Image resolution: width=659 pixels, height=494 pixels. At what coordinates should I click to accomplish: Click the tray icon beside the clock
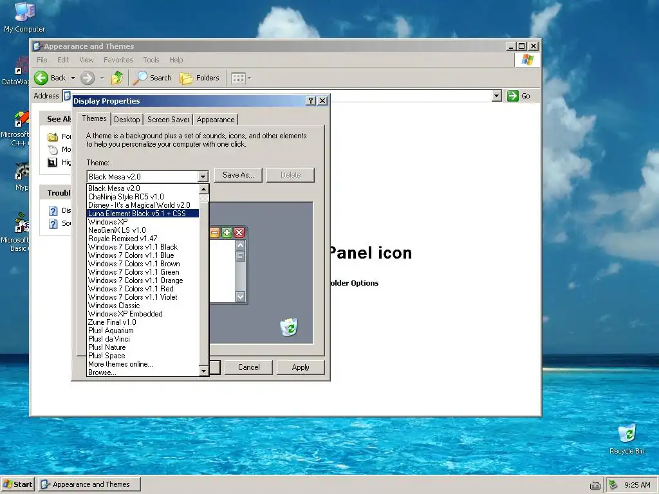pyautogui.click(x=613, y=485)
